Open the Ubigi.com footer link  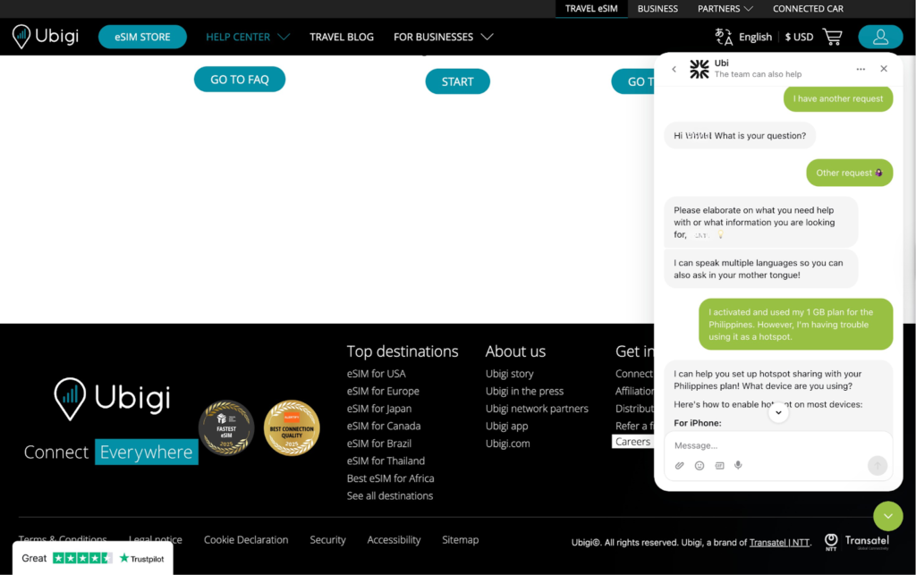508,444
